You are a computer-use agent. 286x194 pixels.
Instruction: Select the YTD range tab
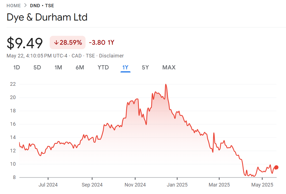103,67
